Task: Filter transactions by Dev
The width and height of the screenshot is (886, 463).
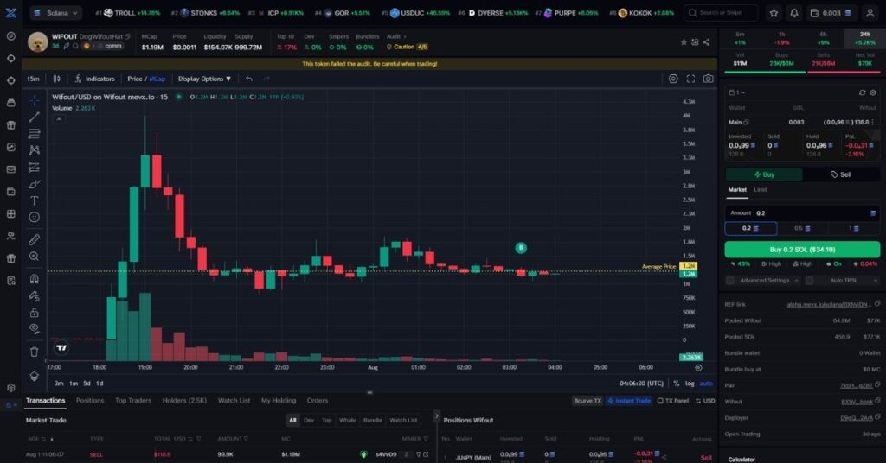Action: coord(309,420)
